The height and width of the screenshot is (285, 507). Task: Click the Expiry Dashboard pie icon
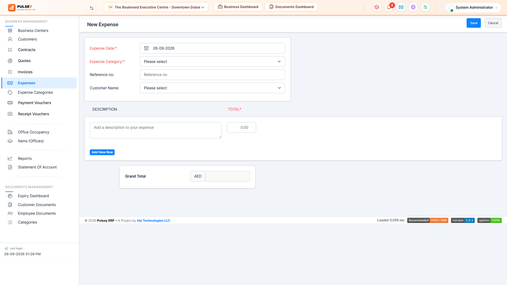click(x=10, y=196)
